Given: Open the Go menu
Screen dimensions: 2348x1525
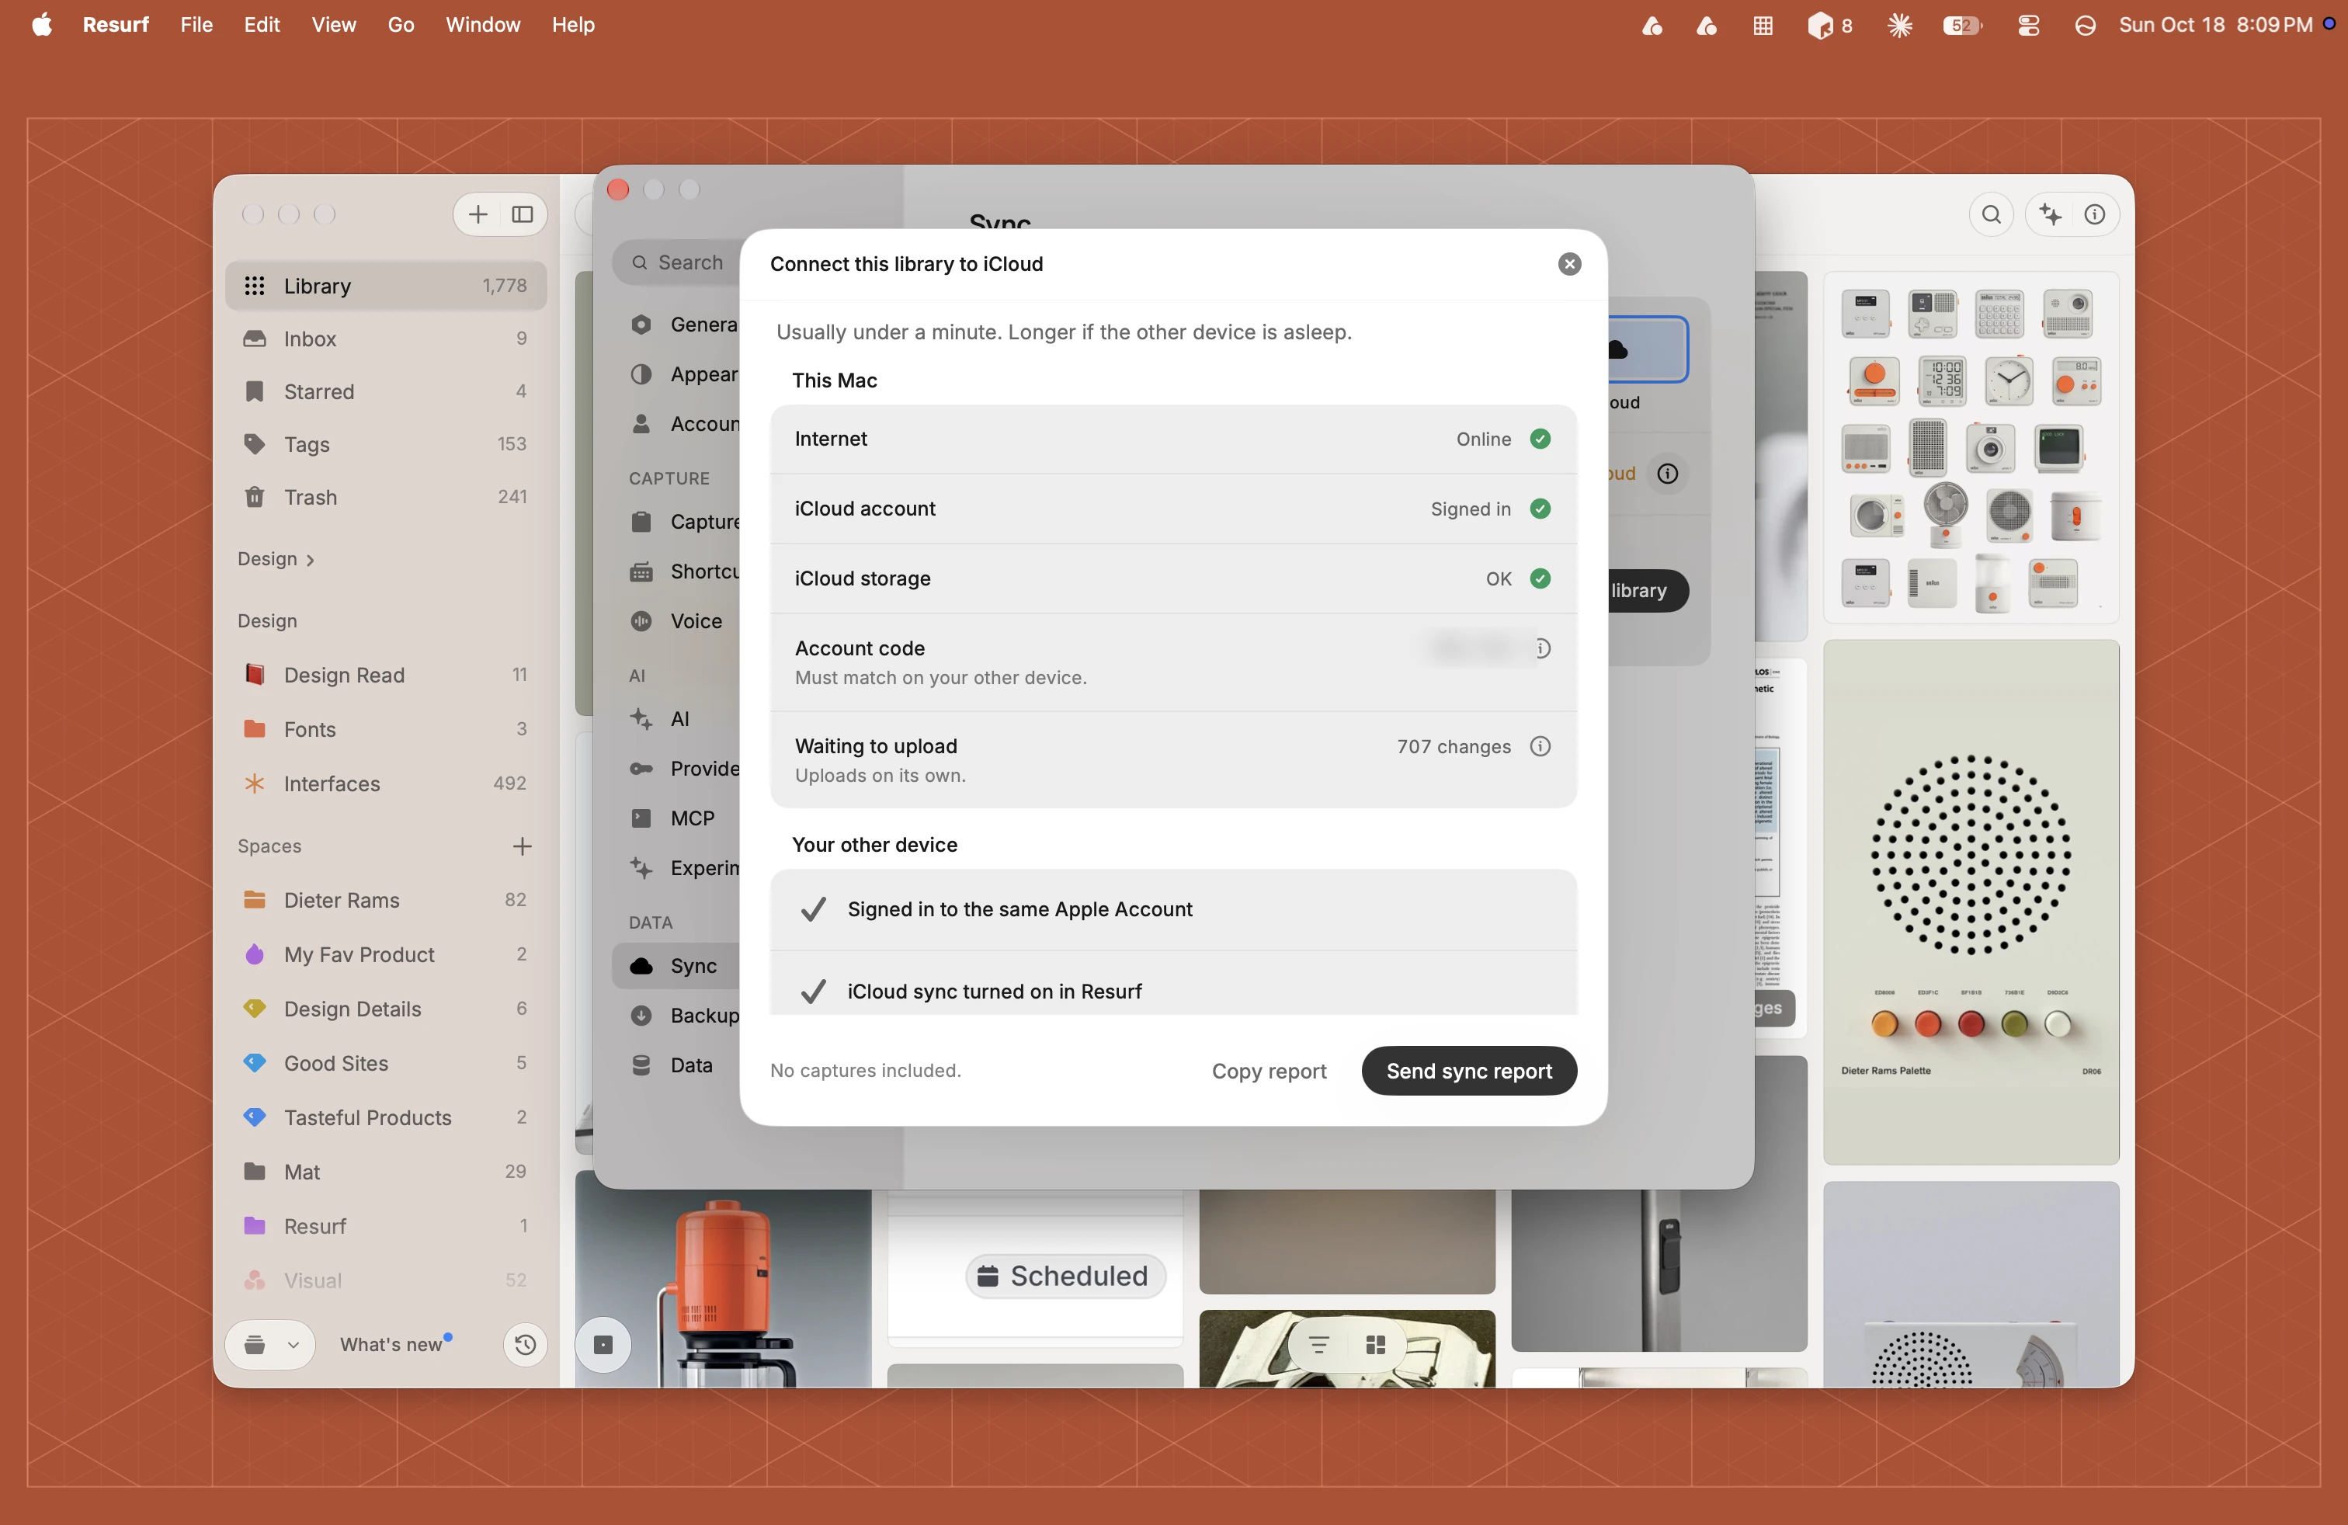Looking at the screenshot, I should pyautogui.click(x=401, y=25).
